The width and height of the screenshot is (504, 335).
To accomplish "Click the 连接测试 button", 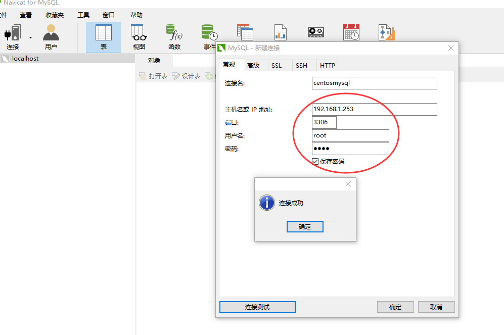I will coord(257,307).
